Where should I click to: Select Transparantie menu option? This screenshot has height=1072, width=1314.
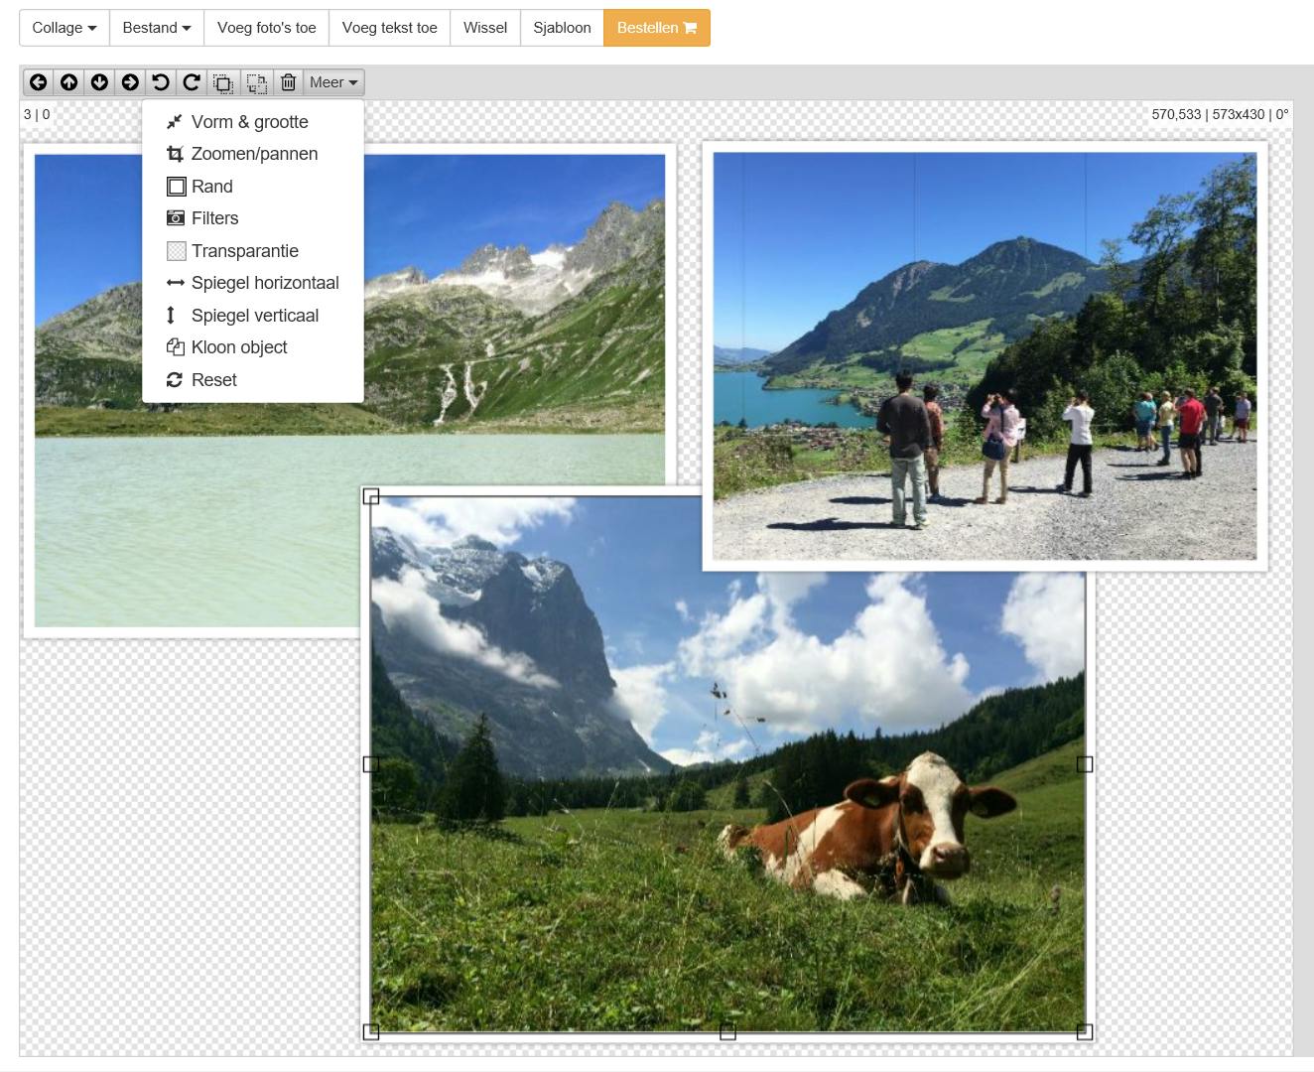[x=253, y=251]
